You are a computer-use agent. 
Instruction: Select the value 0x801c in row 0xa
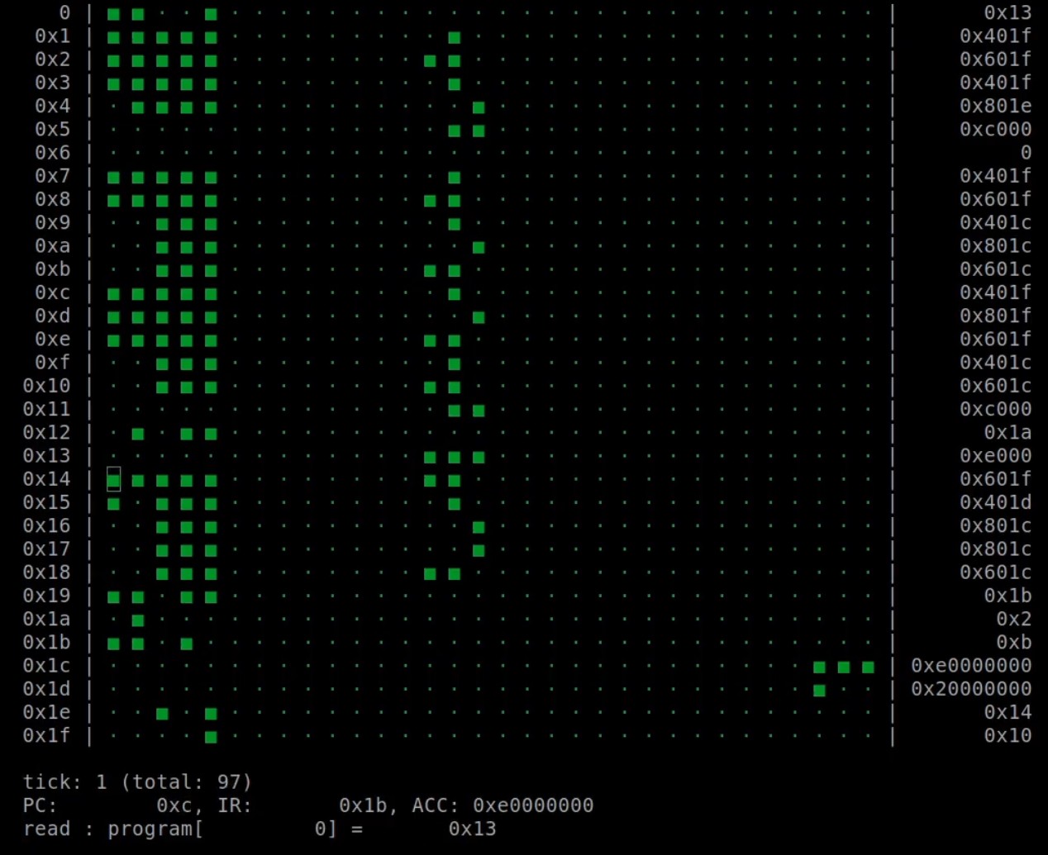click(x=995, y=246)
